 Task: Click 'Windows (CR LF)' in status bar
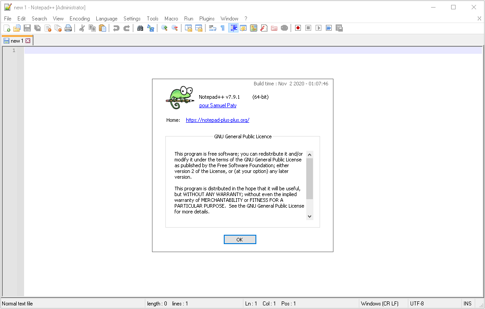pyautogui.click(x=379, y=304)
